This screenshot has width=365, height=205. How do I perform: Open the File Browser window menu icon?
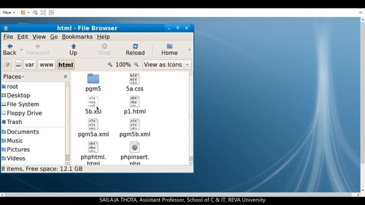click(6, 28)
